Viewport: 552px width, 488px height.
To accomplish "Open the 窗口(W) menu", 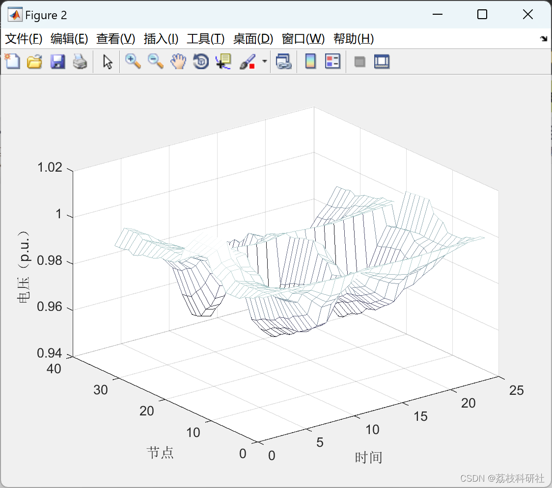I will coord(303,39).
